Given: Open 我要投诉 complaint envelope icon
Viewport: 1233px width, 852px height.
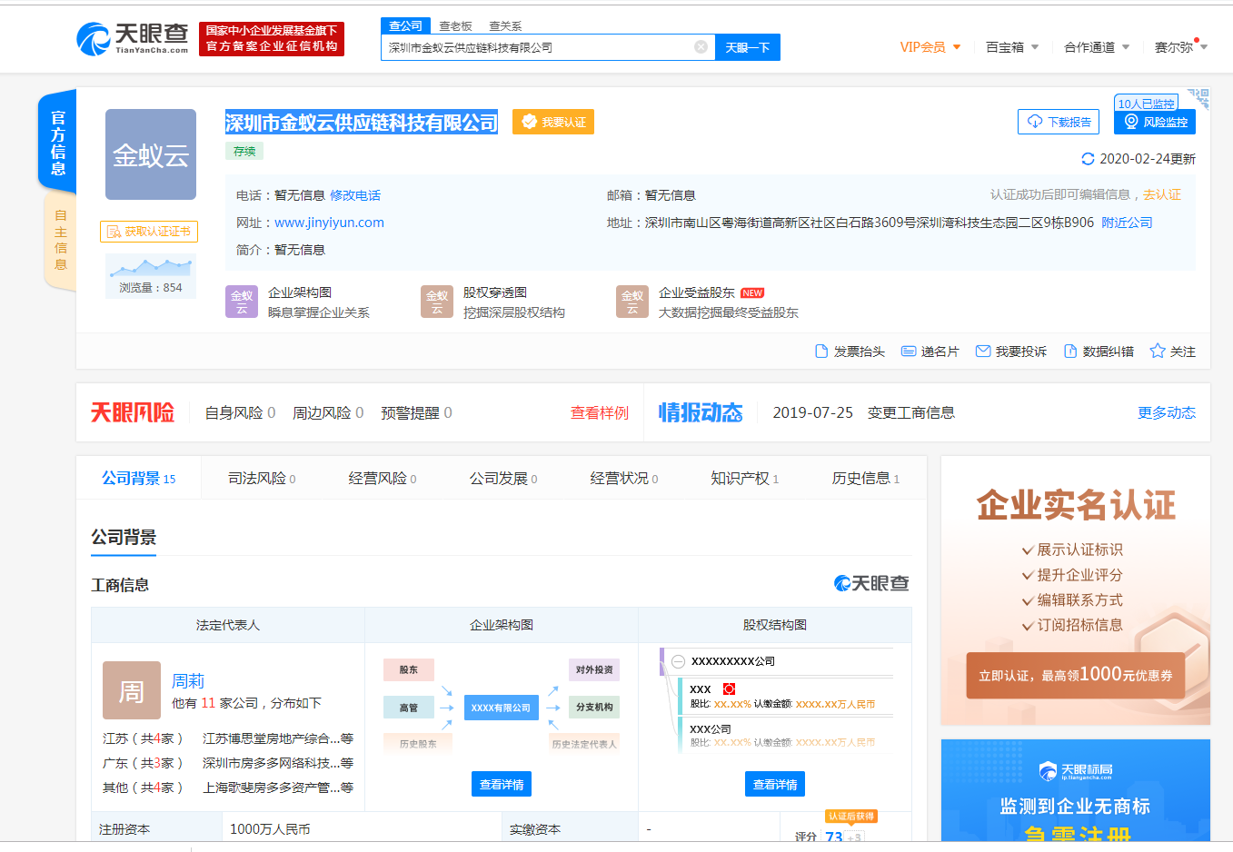Looking at the screenshot, I should coord(984,351).
